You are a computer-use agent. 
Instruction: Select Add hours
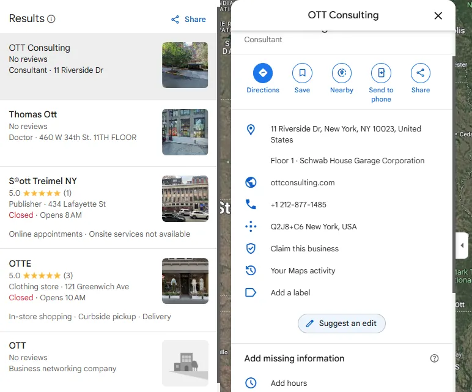(289, 383)
